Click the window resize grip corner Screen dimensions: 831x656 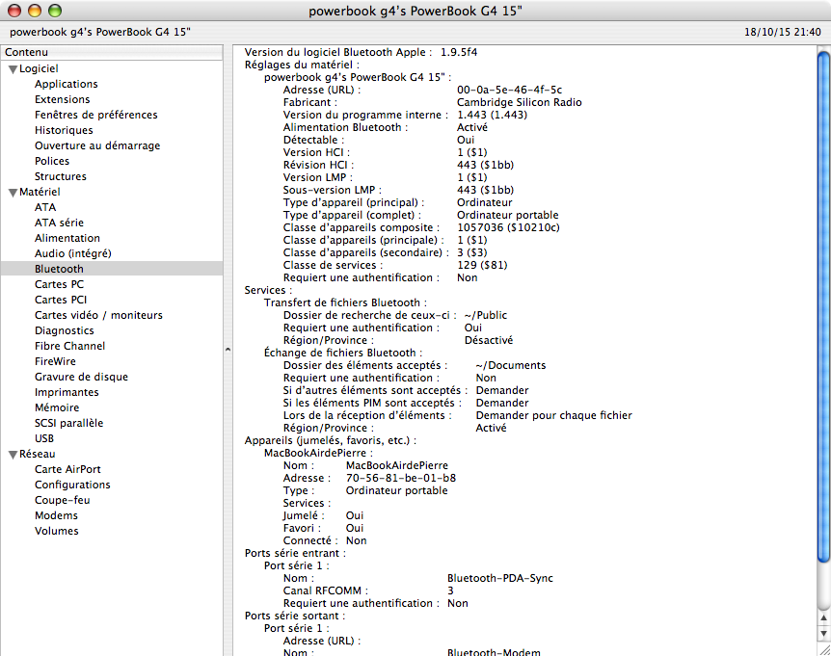(x=824, y=649)
